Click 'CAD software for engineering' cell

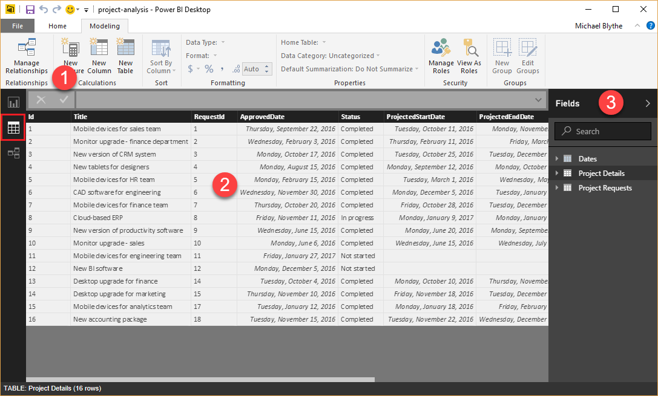131,192
